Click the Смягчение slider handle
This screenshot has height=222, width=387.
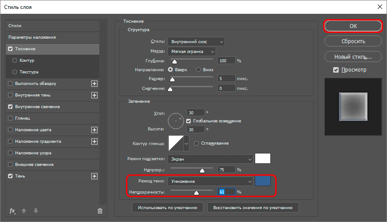(x=170, y=89)
